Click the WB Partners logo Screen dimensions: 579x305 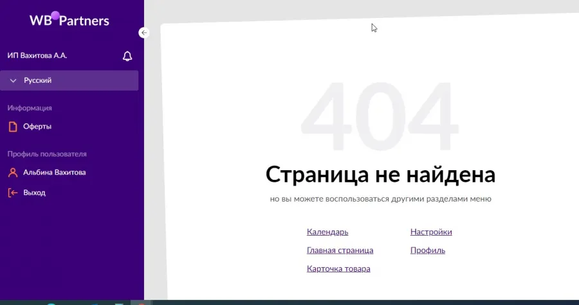click(x=69, y=19)
